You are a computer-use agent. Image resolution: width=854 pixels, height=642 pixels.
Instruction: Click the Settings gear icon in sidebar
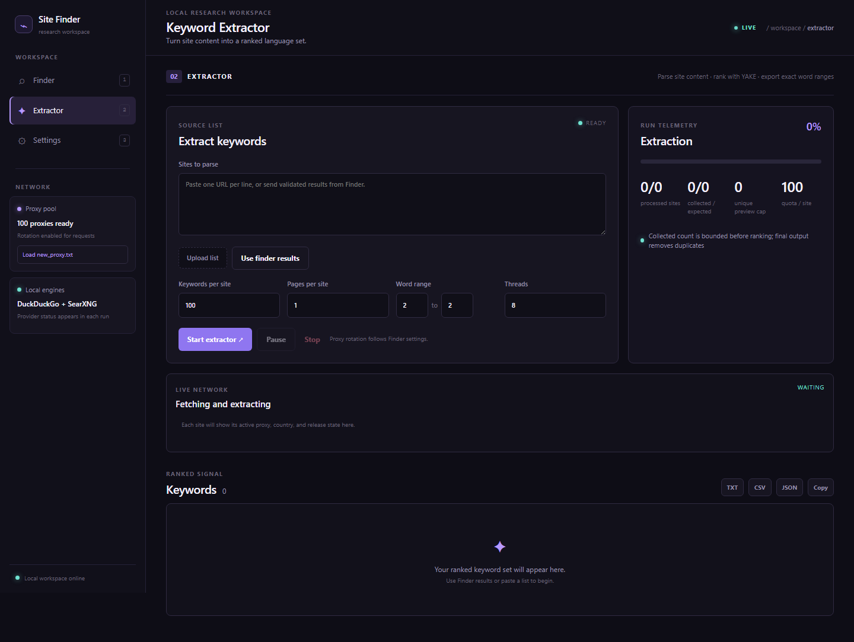(22, 141)
